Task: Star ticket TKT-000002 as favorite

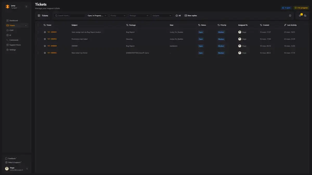Action: pos(45,39)
